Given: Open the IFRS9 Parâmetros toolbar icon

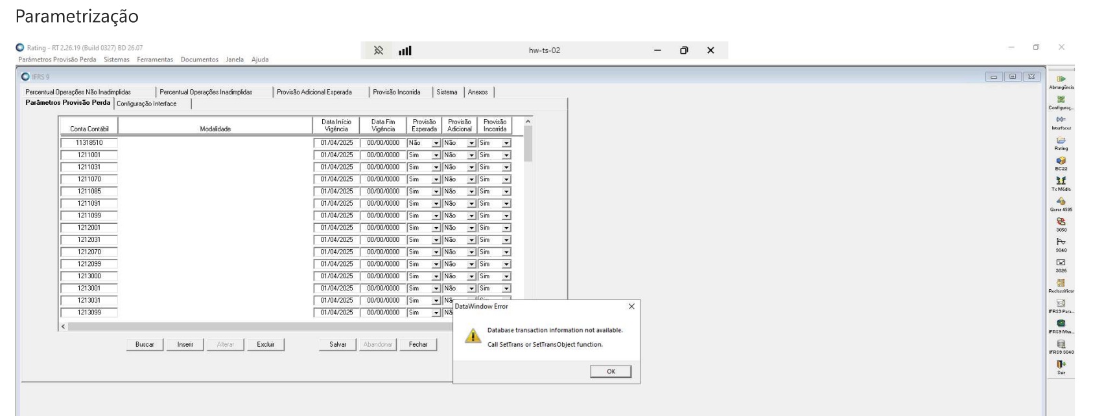Looking at the screenshot, I should click(x=1061, y=303).
